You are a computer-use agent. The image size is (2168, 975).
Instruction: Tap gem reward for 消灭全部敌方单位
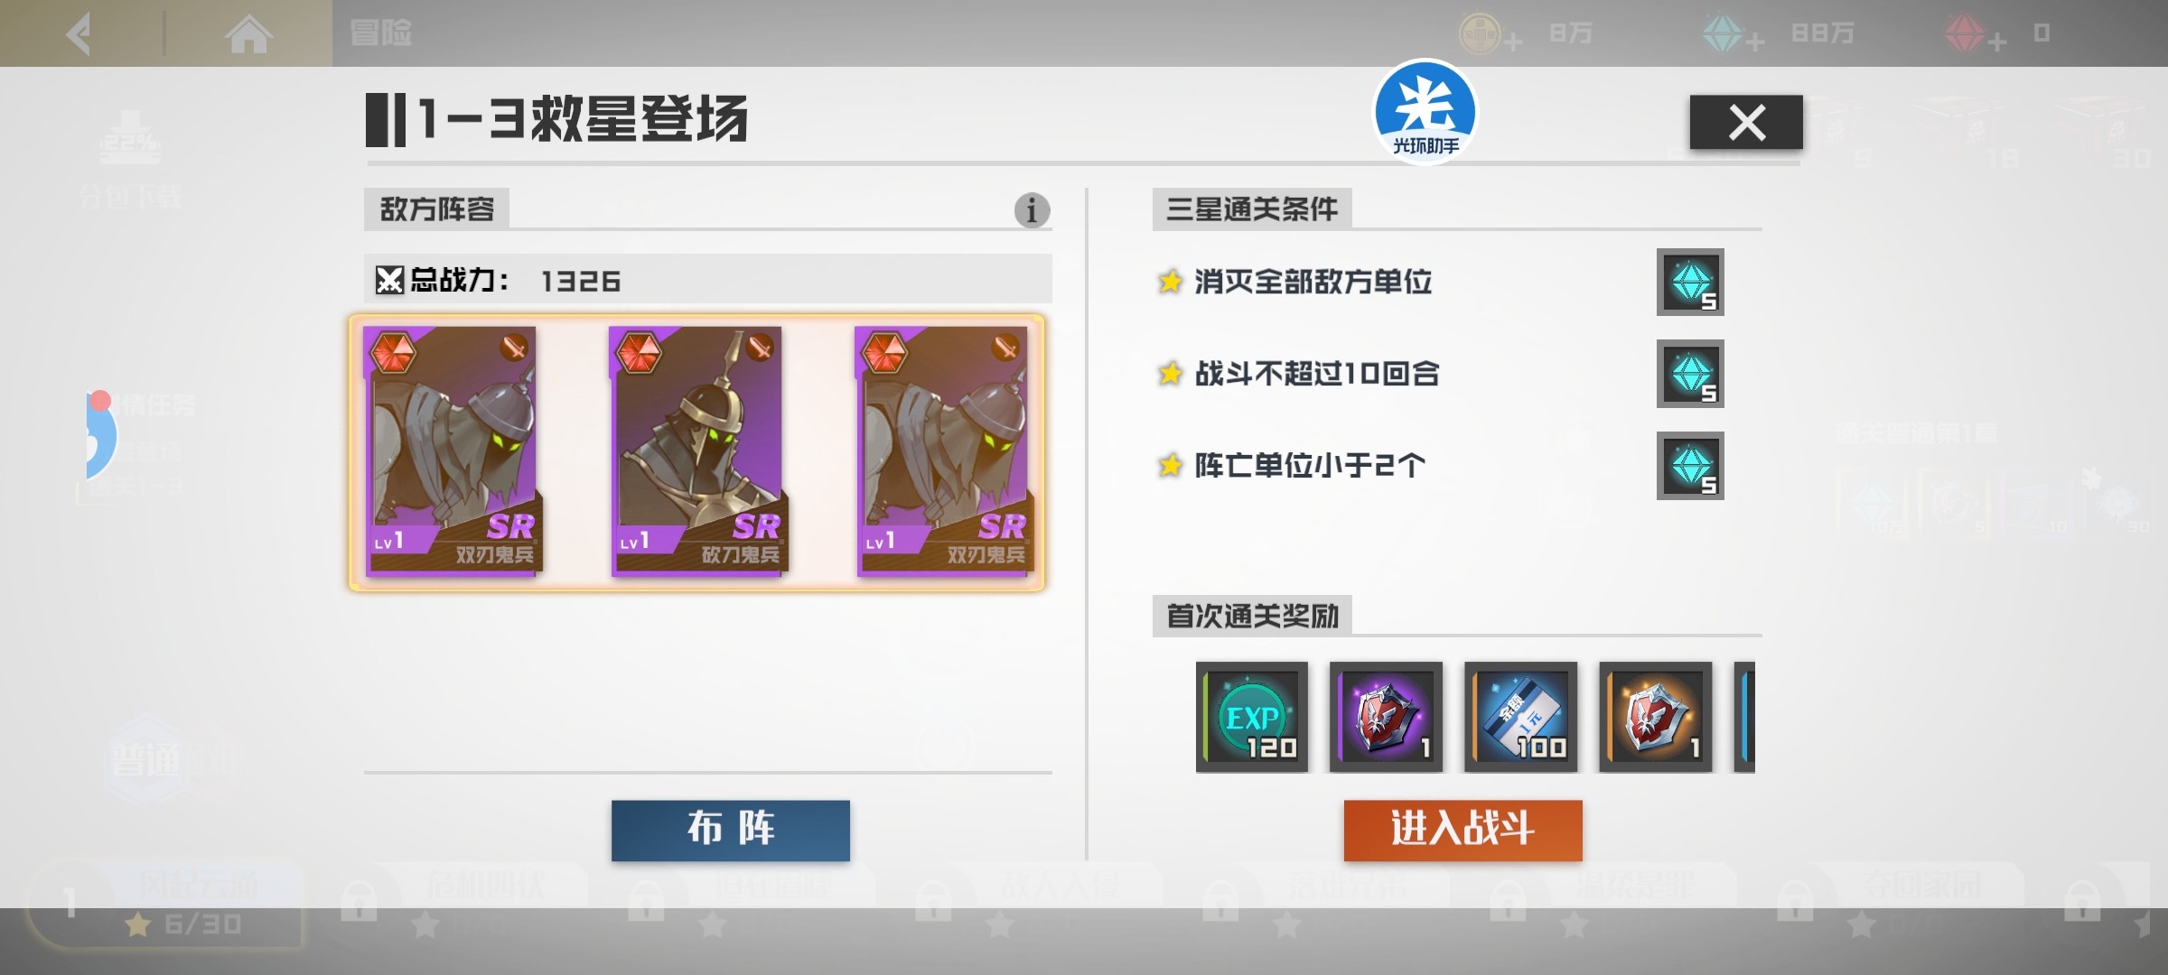click(x=1690, y=283)
